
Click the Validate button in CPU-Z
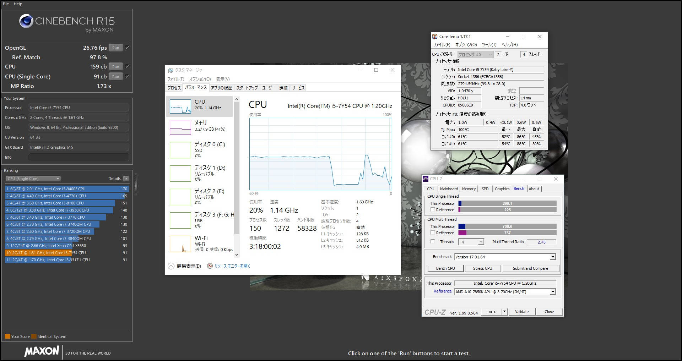(x=522, y=312)
